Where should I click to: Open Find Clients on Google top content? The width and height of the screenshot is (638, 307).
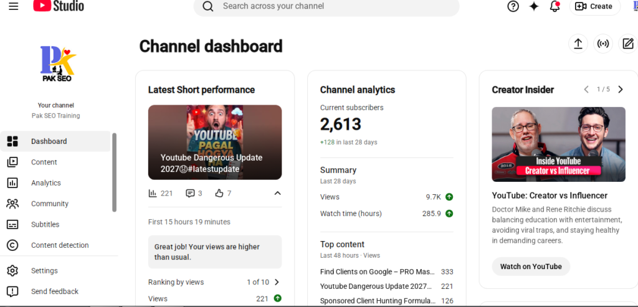[386, 272]
